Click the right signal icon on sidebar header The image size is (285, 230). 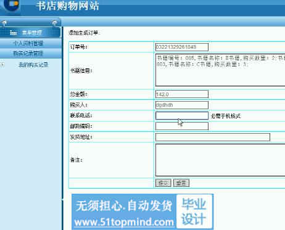[54, 23]
